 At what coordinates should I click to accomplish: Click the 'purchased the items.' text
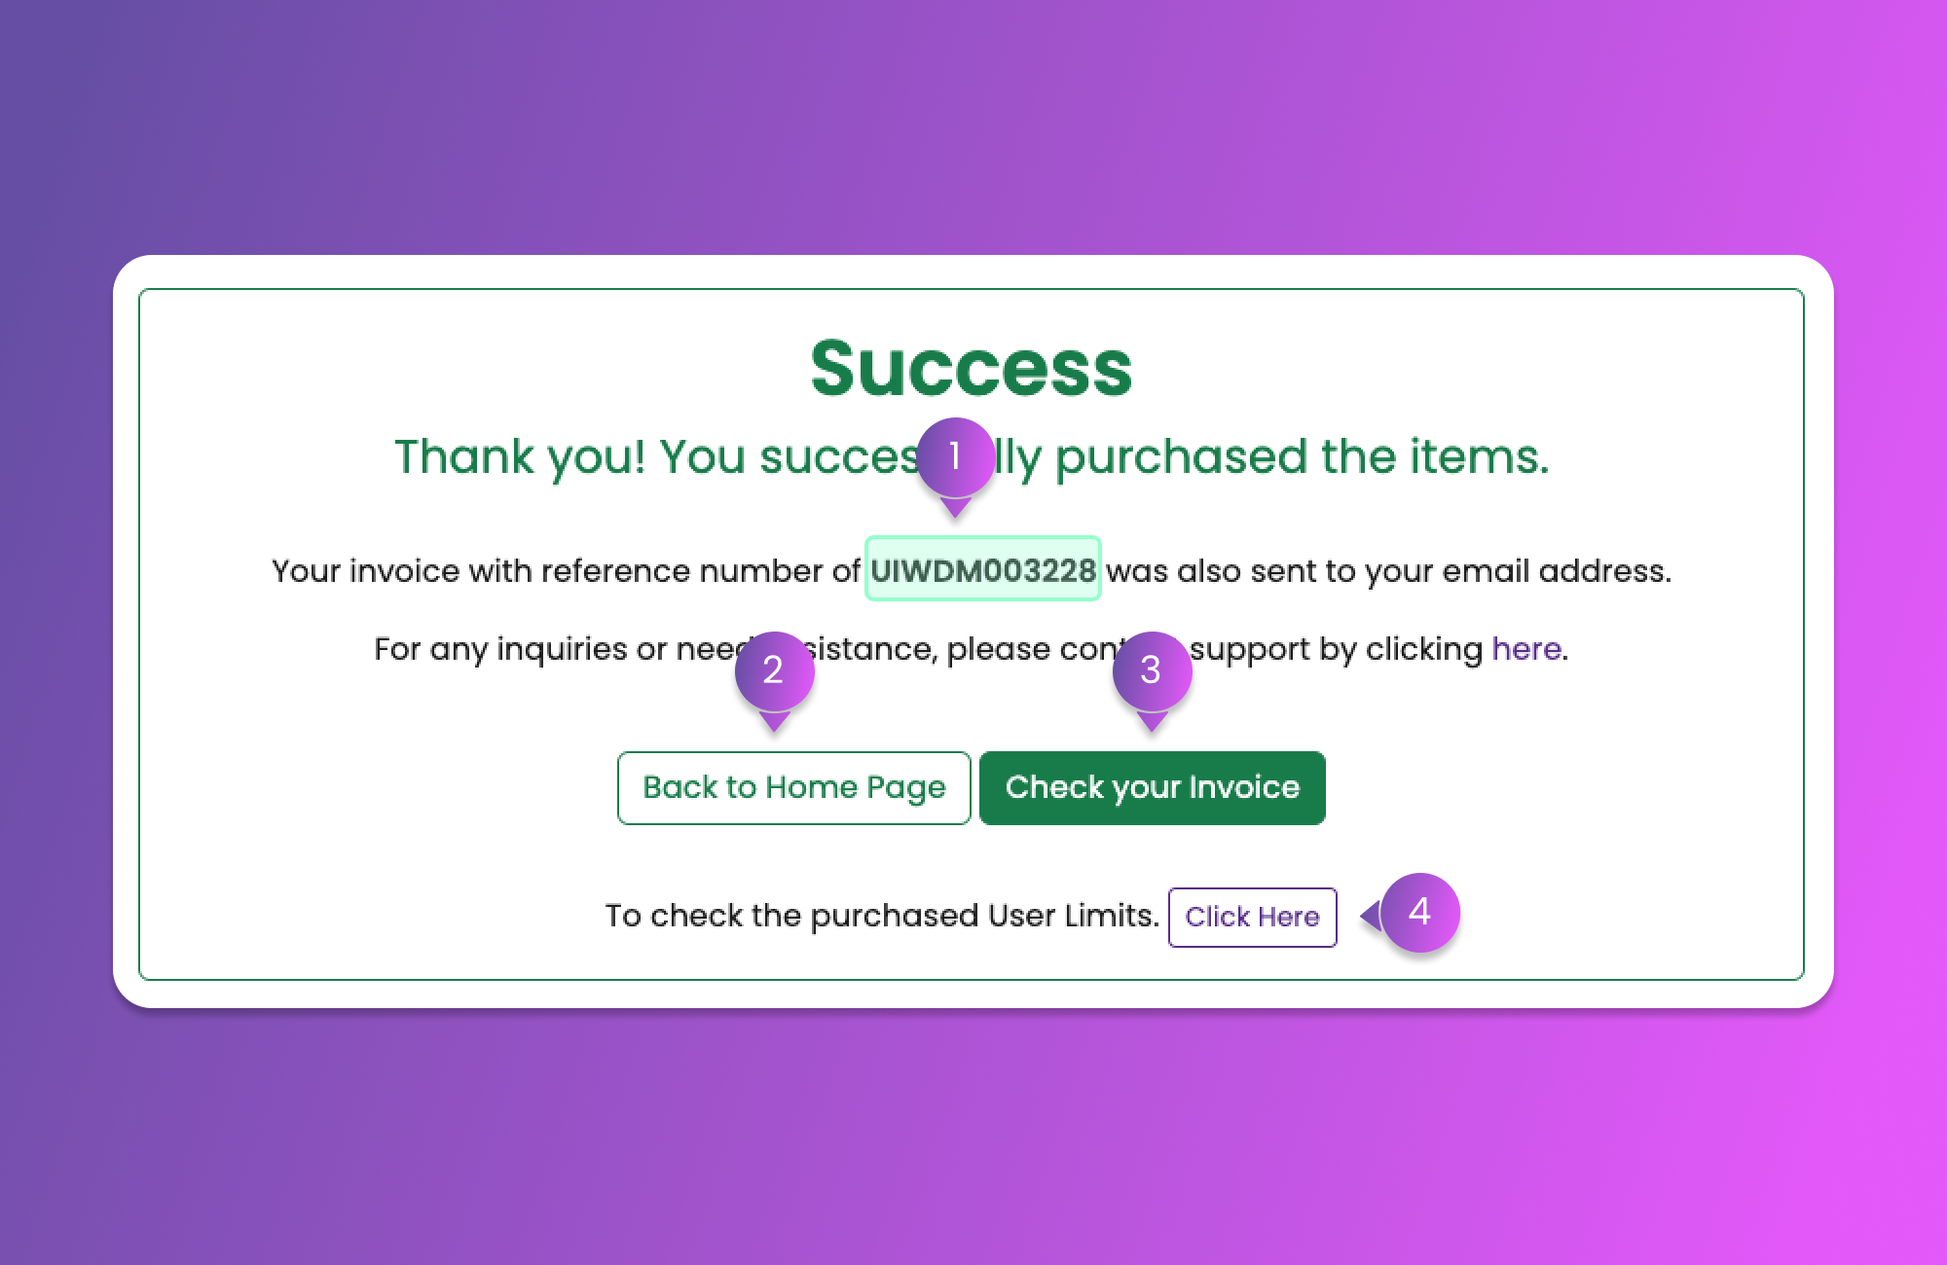(1302, 457)
